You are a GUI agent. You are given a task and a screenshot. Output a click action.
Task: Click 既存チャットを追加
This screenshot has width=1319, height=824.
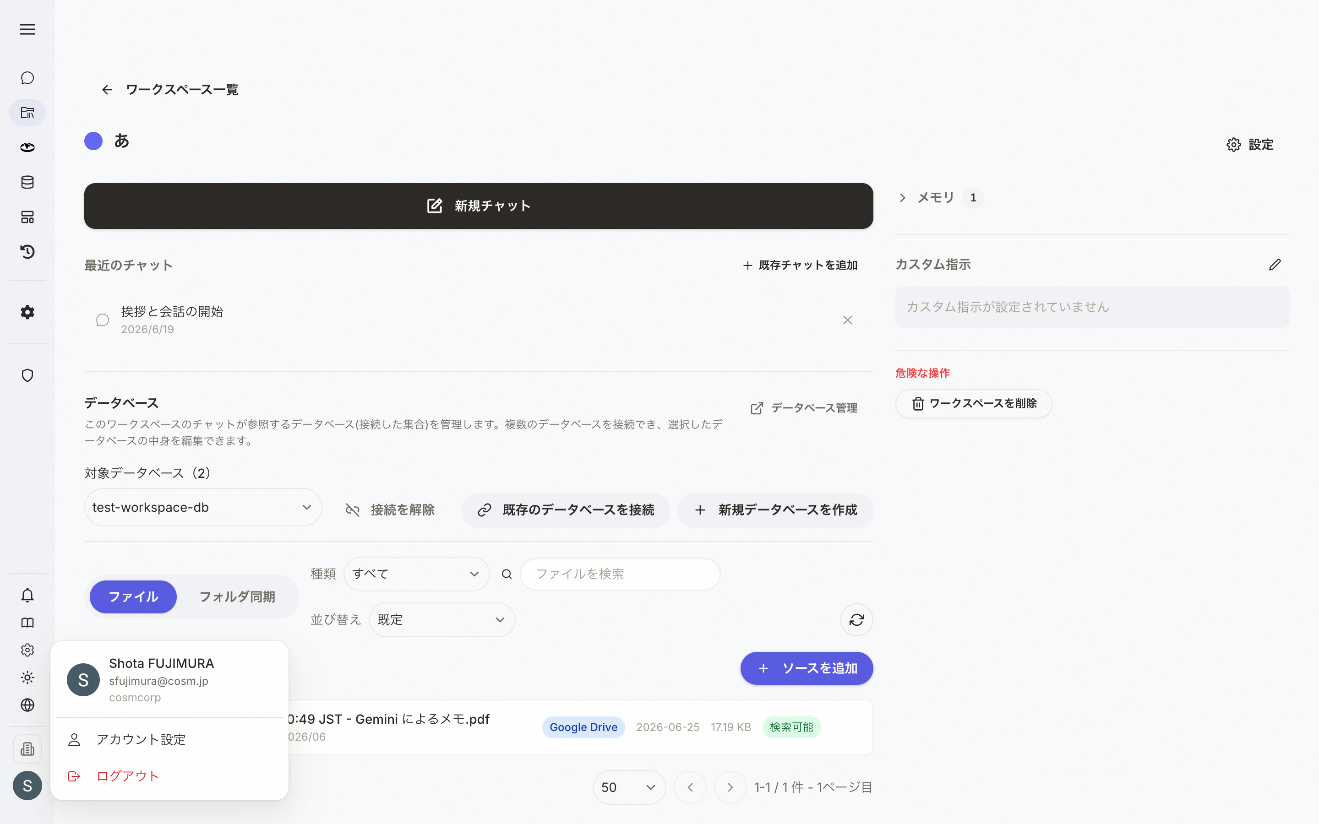pyautogui.click(x=800, y=266)
